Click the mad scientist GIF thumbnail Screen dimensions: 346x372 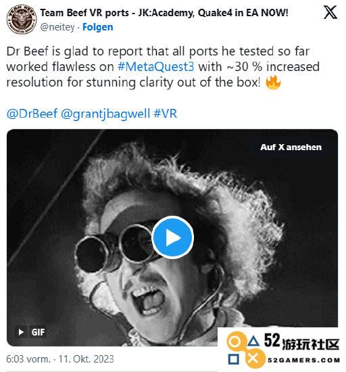(x=172, y=237)
